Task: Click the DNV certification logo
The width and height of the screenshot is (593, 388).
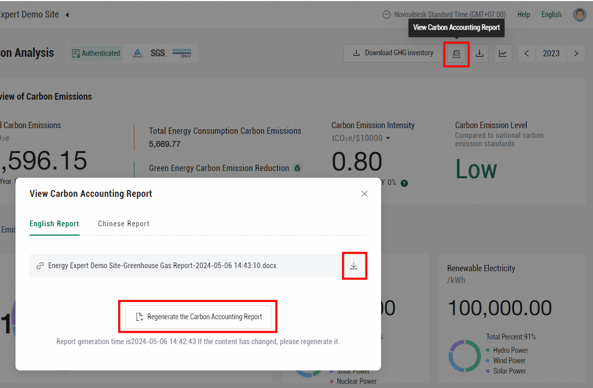Action: [x=182, y=53]
